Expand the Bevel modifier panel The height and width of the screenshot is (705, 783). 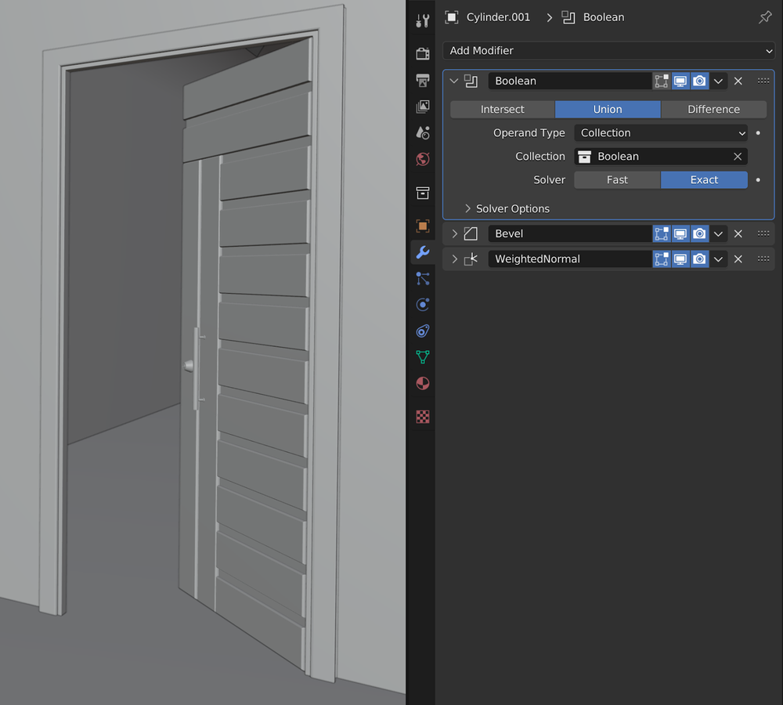pos(454,233)
